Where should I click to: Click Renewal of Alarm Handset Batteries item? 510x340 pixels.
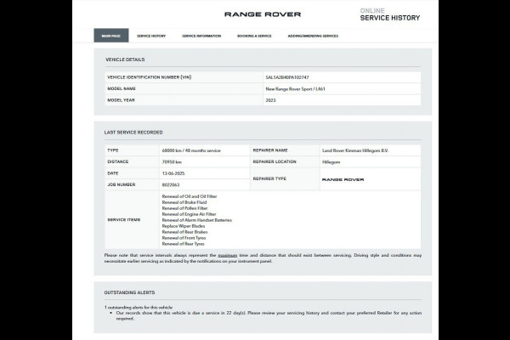click(x=197, y=220)
